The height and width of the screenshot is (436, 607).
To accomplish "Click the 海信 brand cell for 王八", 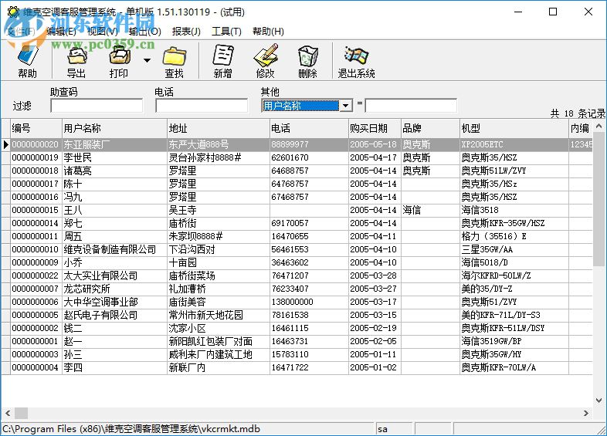I will coord(430,211).
